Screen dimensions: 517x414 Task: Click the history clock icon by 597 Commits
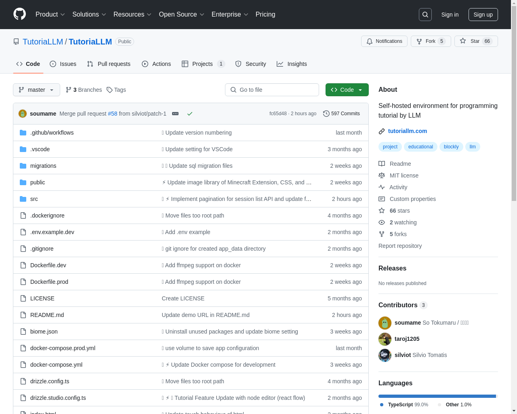click(326, 114)
